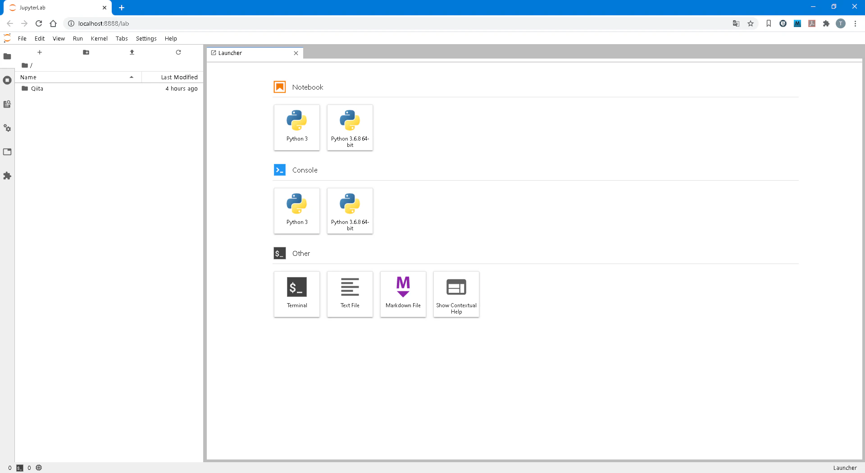Start a new Terminal
Screen dimensions: 865x473
297,294
